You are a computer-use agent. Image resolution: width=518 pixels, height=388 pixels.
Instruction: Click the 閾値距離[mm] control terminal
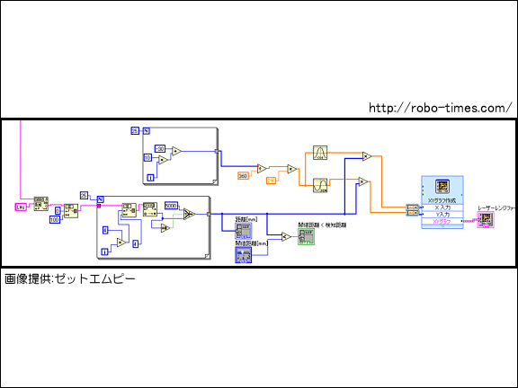(x=244, y=255)
